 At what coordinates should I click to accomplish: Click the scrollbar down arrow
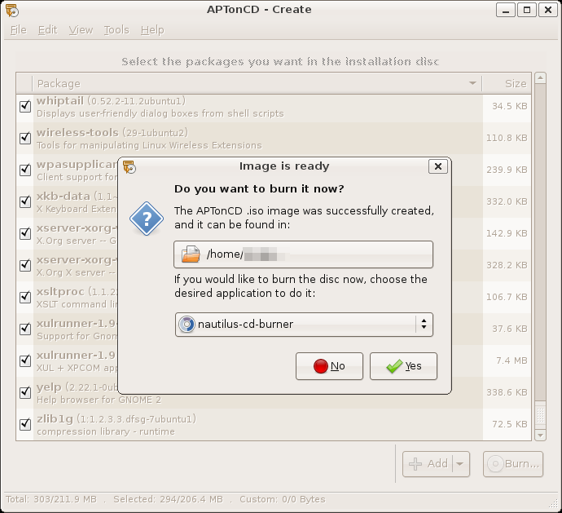click(x=540, y=436)
